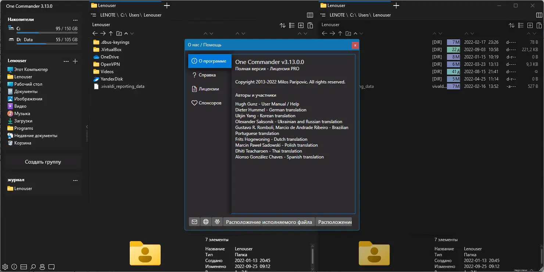Click the Расположение исполняемого файла button
544x272 pixels.
(x=269, y=222)
